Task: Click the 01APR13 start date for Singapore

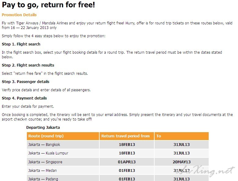Action: (127, 162)
